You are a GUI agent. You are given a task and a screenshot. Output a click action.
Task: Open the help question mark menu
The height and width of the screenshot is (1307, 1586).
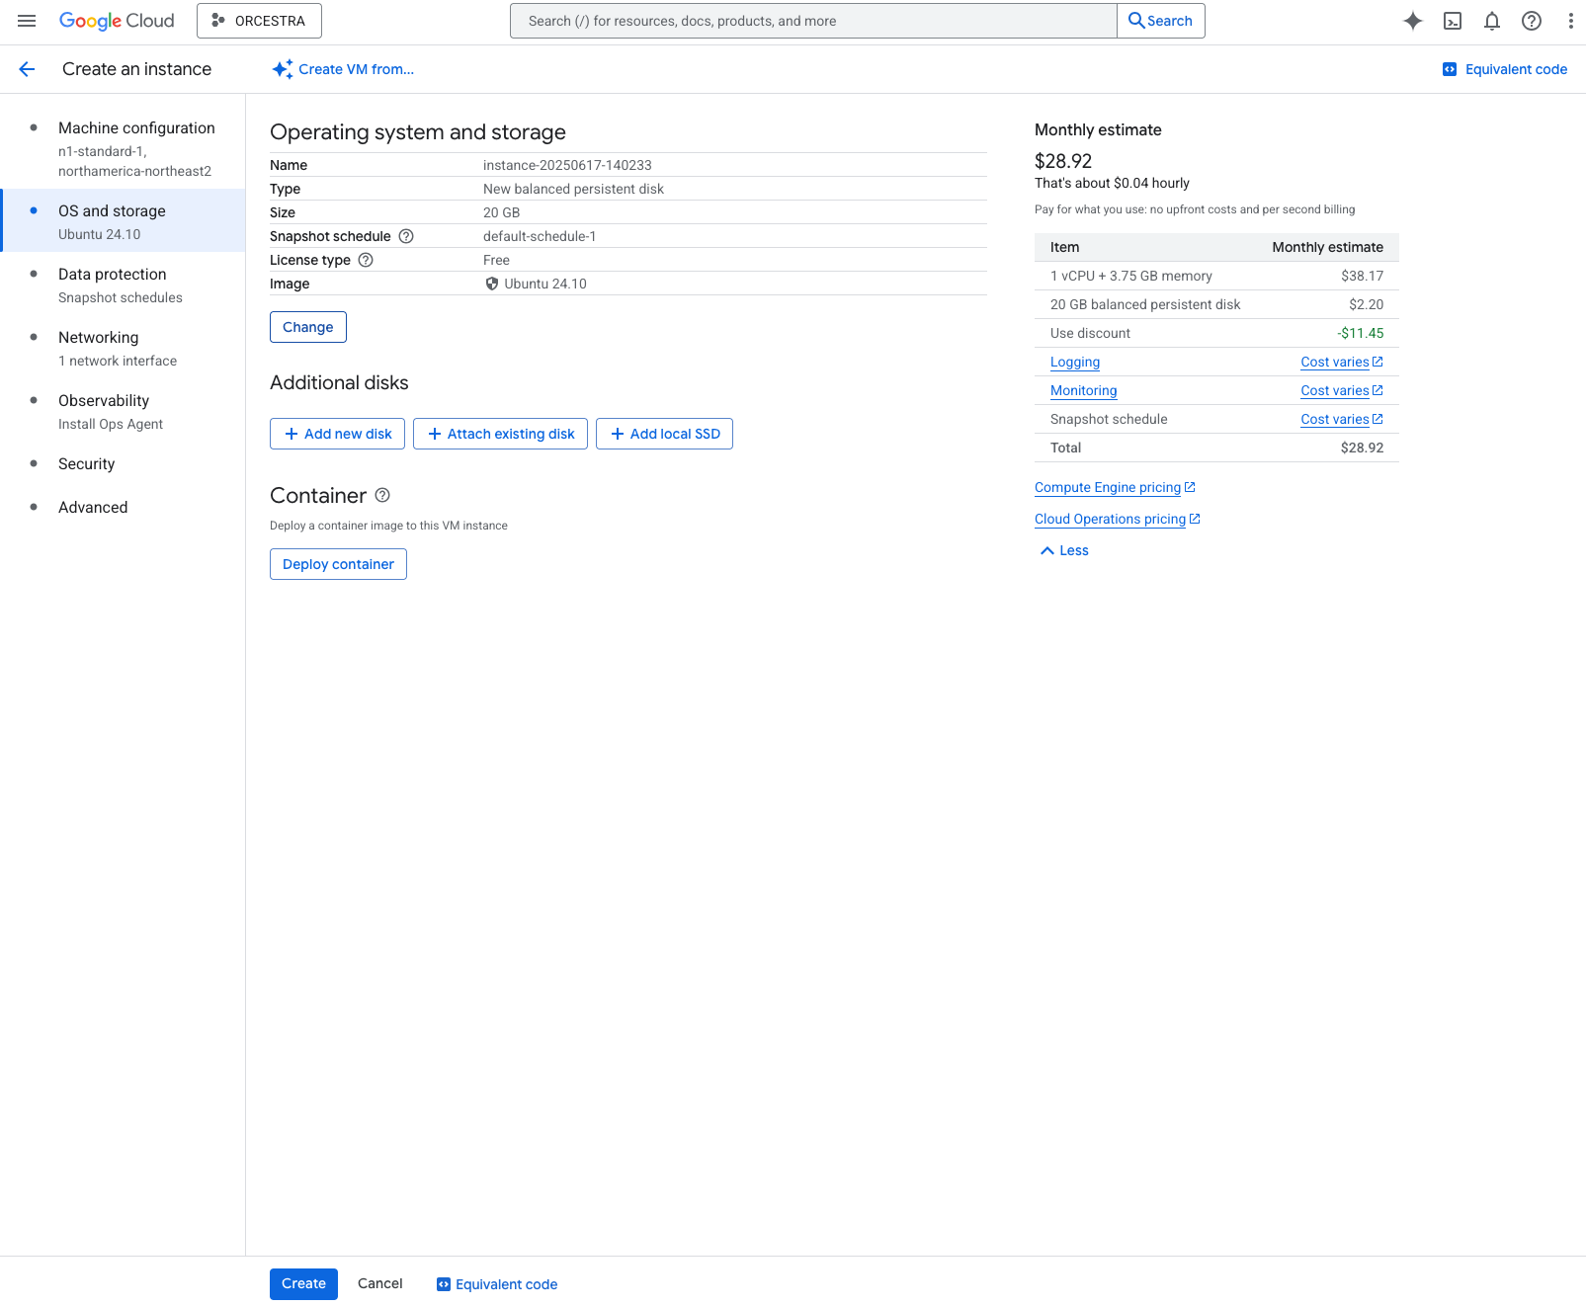(1531, 21)
